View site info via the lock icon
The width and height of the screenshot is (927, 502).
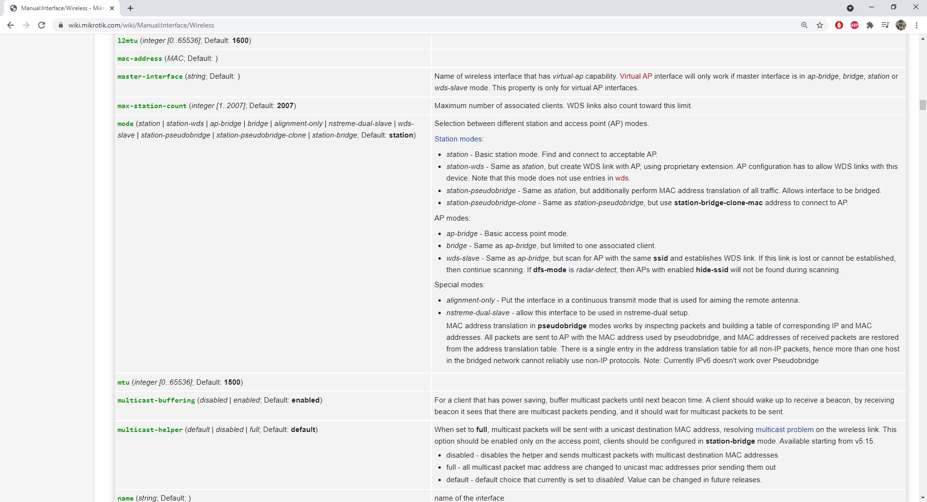[x=60, y=25]
